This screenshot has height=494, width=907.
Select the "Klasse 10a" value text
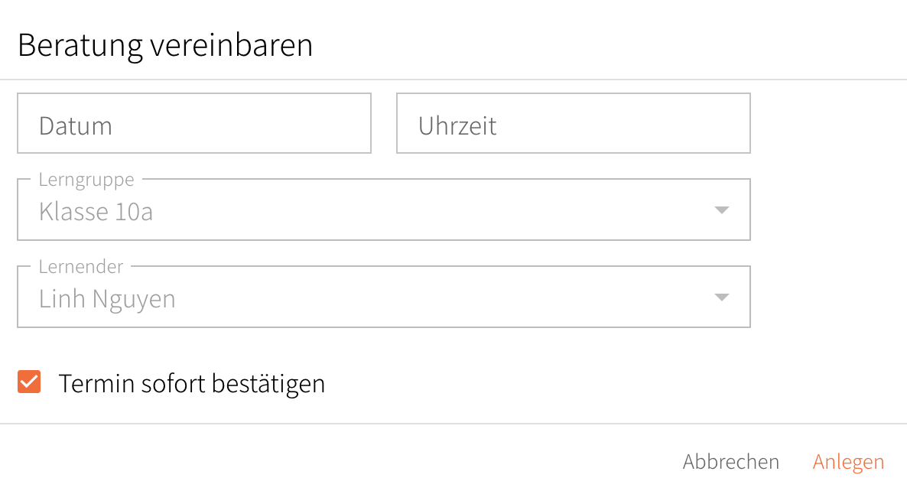(96, 212)
